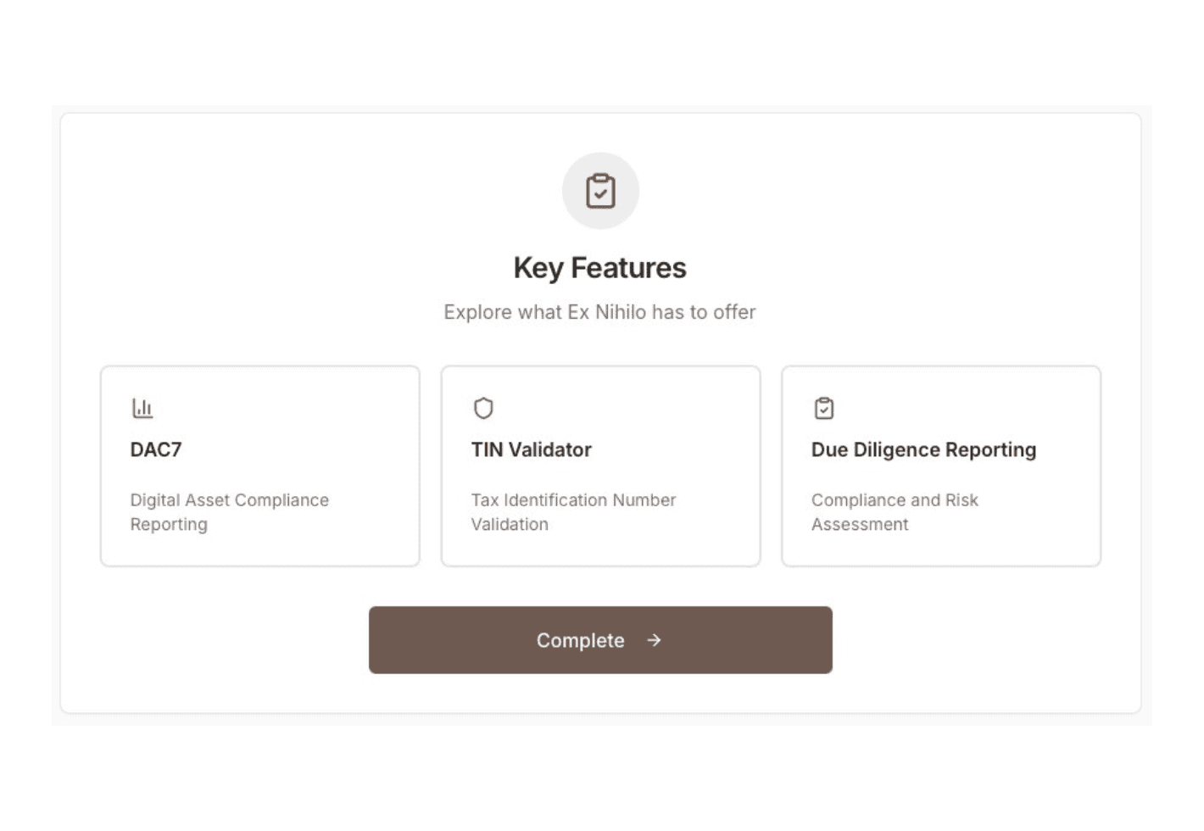Click the Tax Identification Number Validation text
Viewport: 1204px width, 831px height.
(x=574, y=512)
